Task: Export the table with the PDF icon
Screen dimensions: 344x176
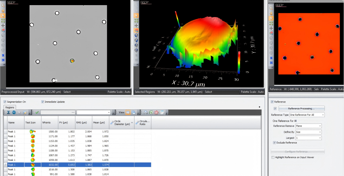Action: [x=156, y=112]
